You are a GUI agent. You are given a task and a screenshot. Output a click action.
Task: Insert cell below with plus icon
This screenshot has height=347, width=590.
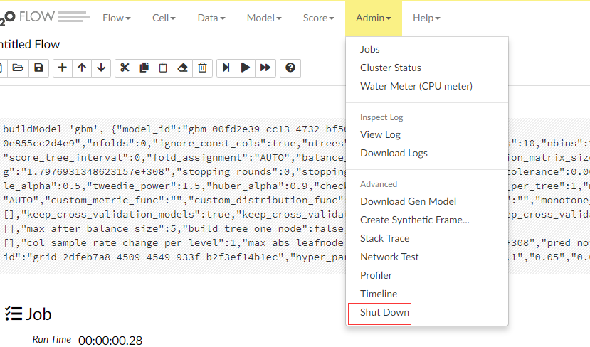tap(63, 68)
